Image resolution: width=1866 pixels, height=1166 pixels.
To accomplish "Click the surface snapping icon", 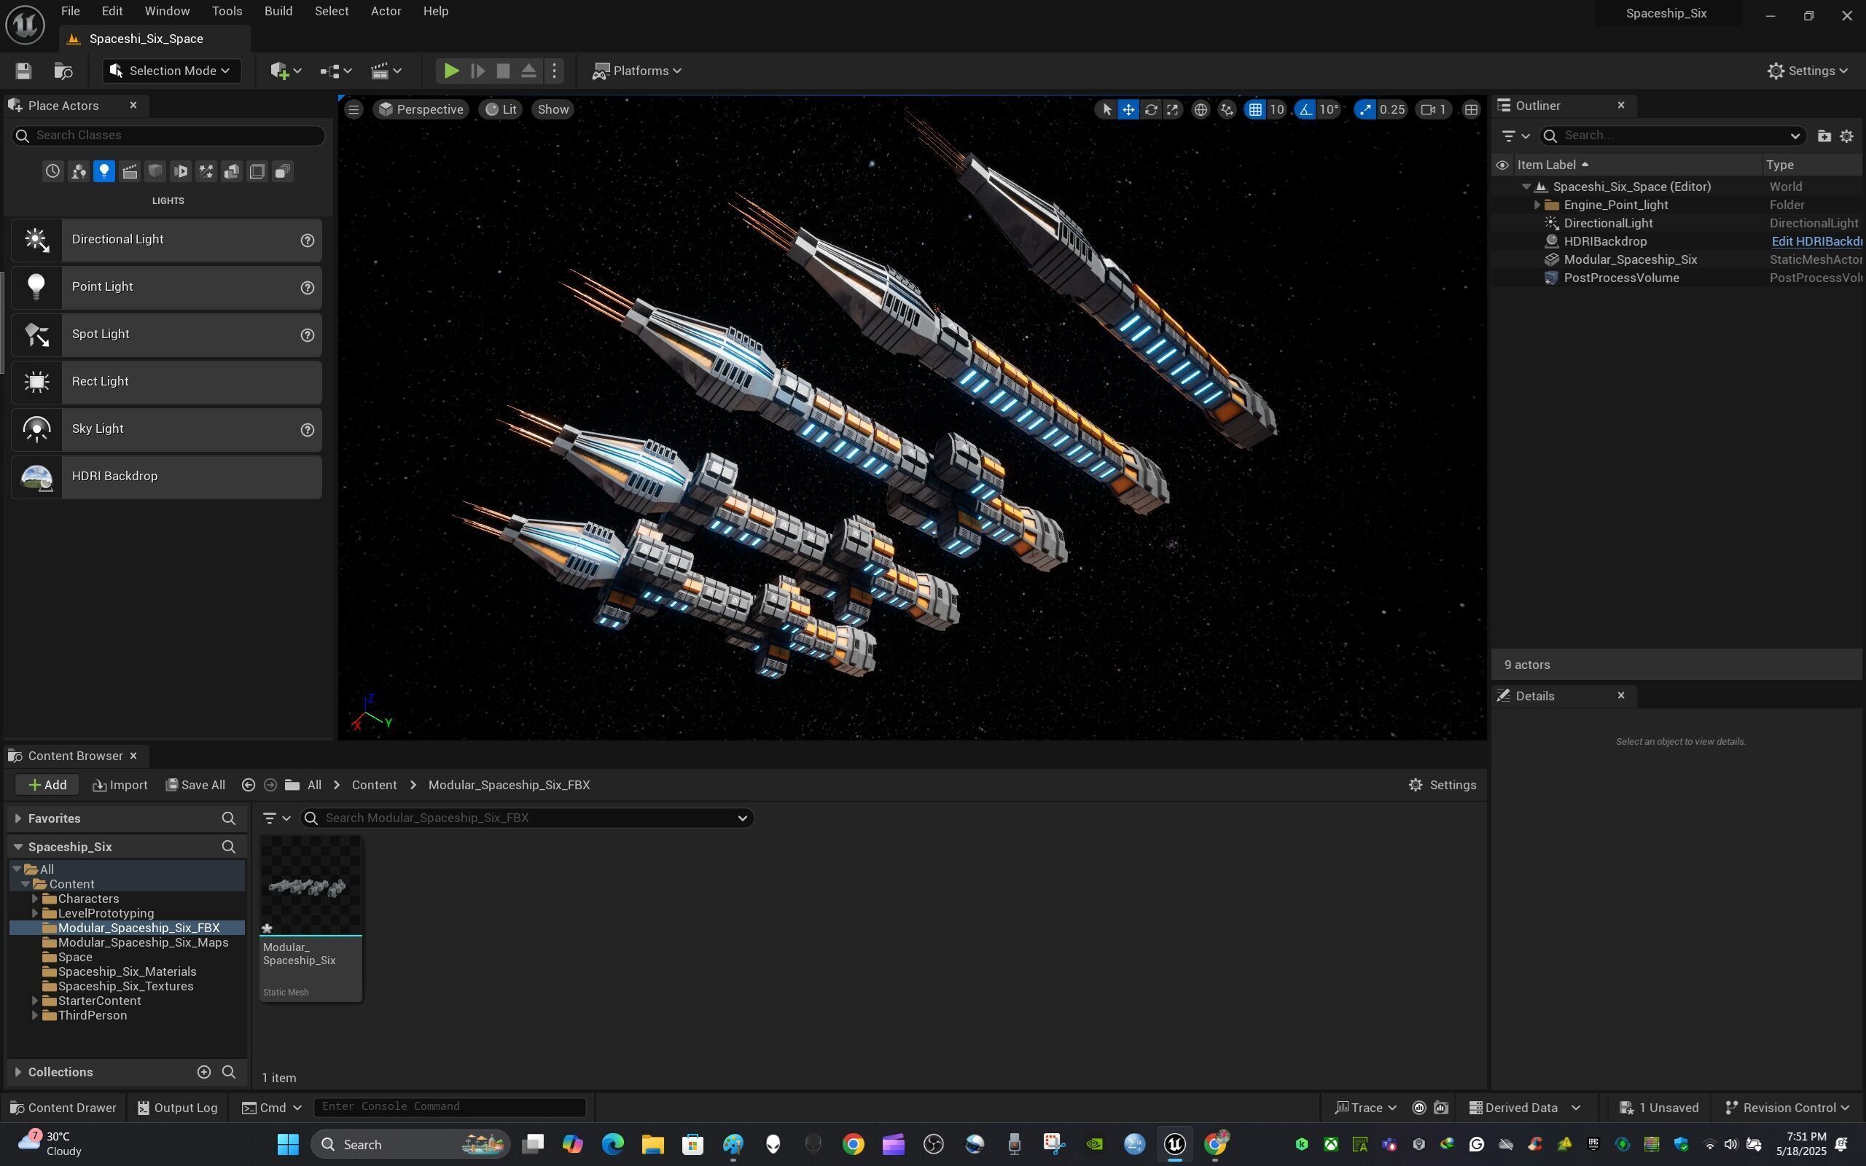I will (1227, 109).
